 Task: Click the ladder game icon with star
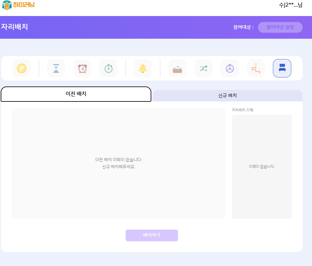click(x=256, y=68)
